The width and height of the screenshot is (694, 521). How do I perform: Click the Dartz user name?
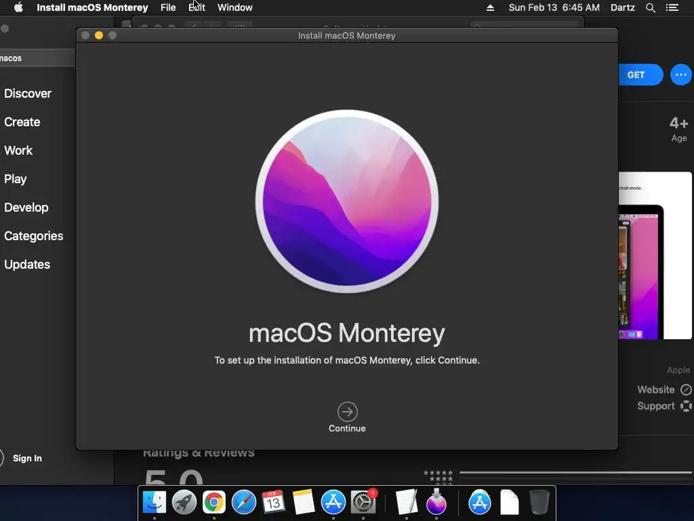(x=622, y=7)
